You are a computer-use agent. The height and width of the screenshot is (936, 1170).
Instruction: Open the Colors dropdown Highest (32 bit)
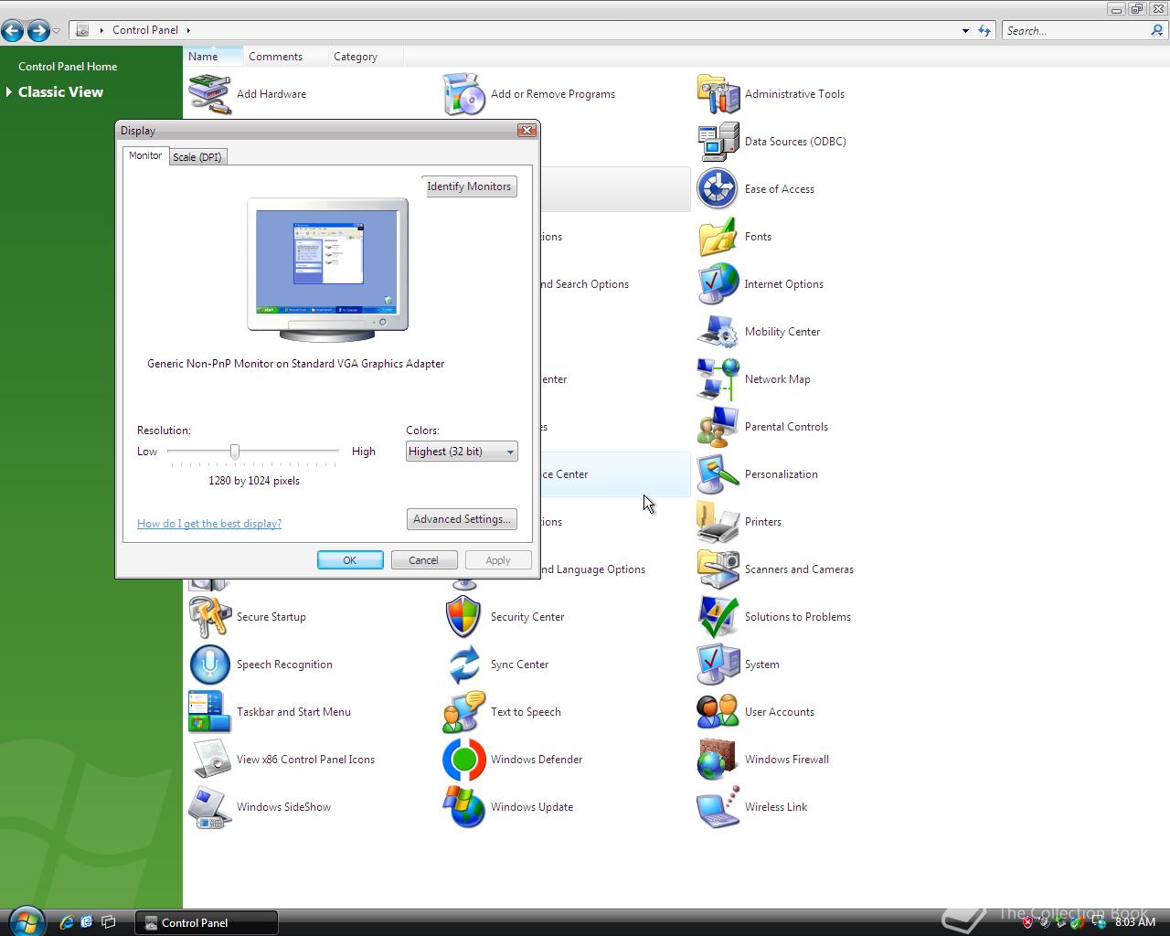point(462,452)
